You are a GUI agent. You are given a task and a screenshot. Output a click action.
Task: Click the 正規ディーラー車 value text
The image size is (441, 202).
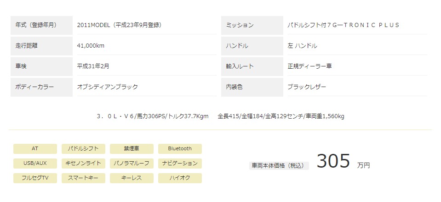point(309,66)
